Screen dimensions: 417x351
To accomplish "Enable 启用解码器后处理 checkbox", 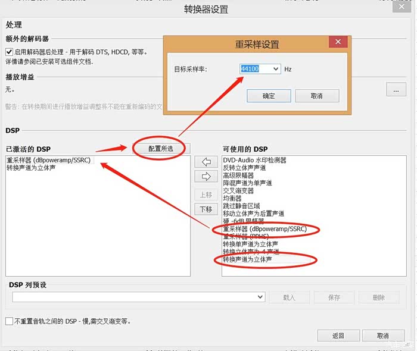I will click(10, 52).
